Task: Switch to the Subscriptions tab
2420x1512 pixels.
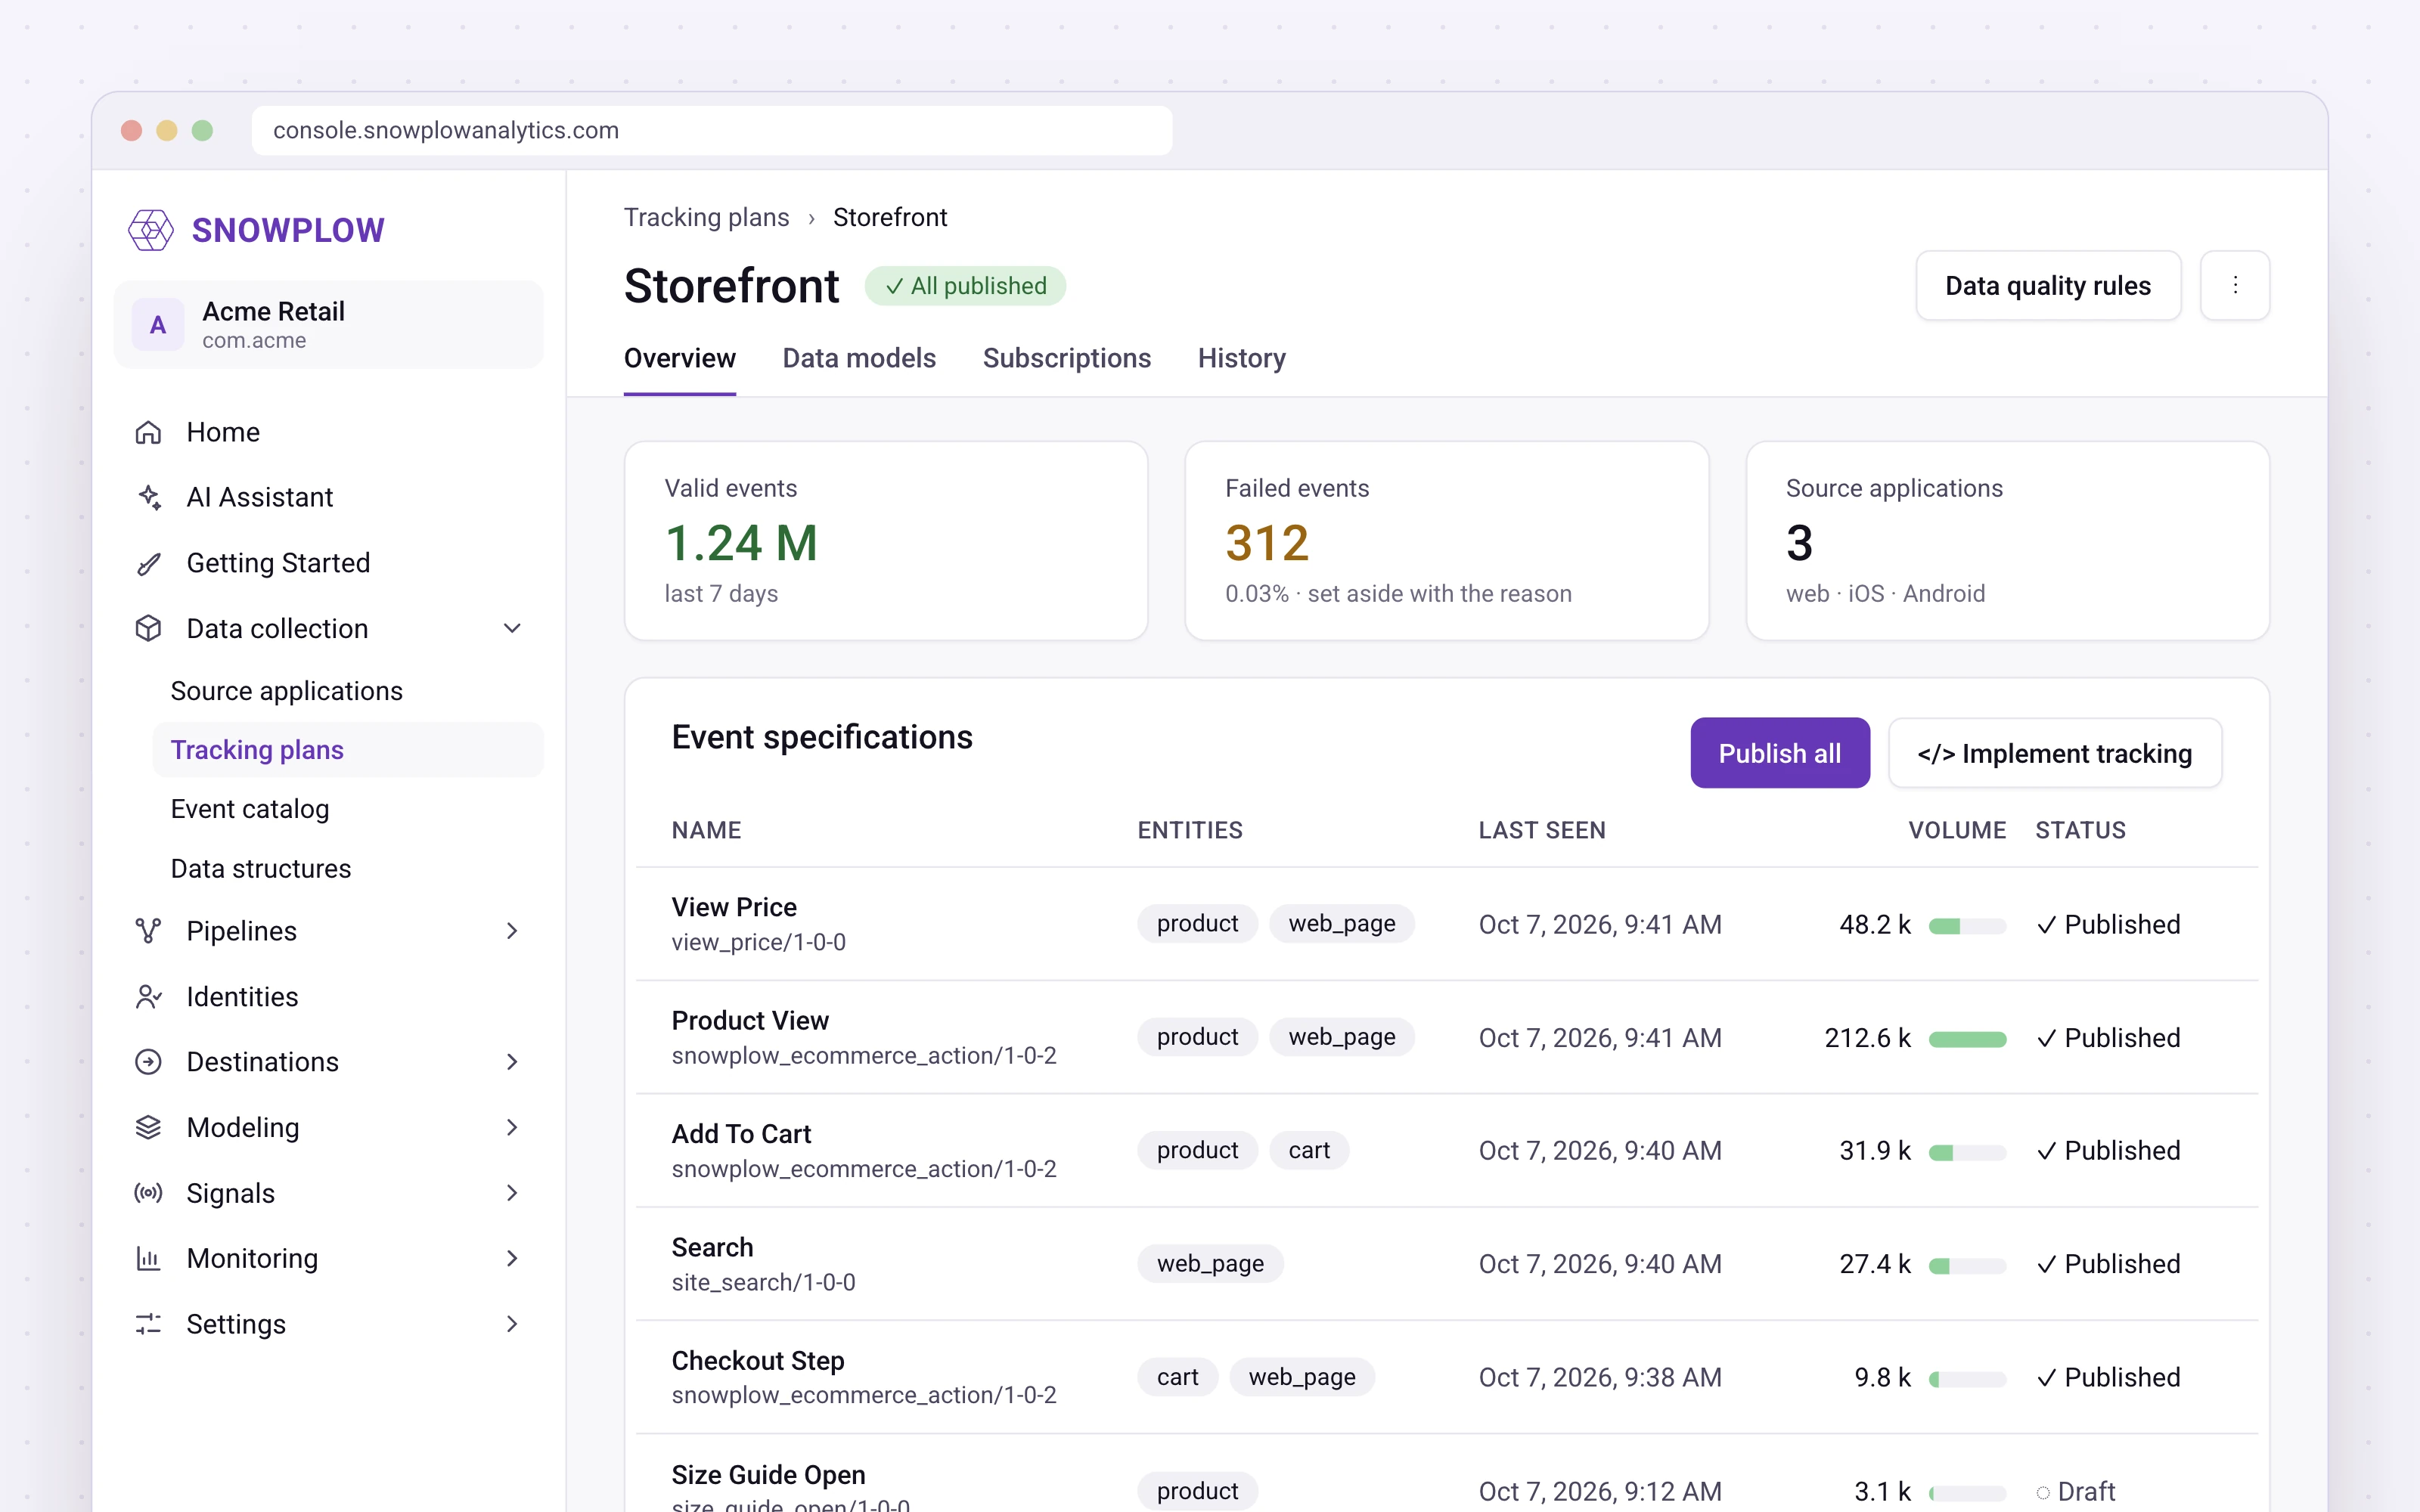Action: click(1067, 358)
